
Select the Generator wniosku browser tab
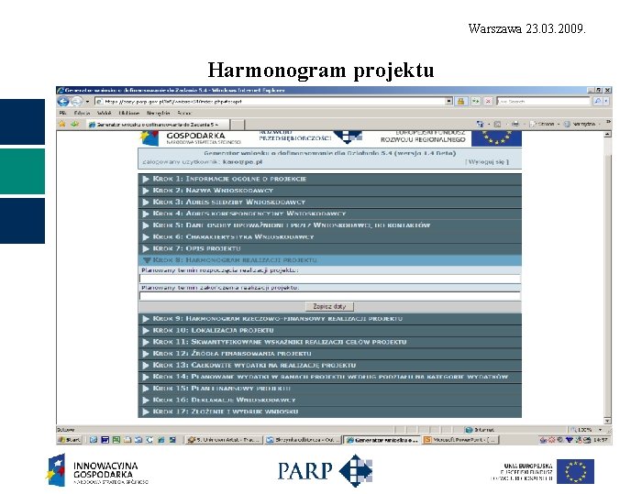tap(158, 125)
